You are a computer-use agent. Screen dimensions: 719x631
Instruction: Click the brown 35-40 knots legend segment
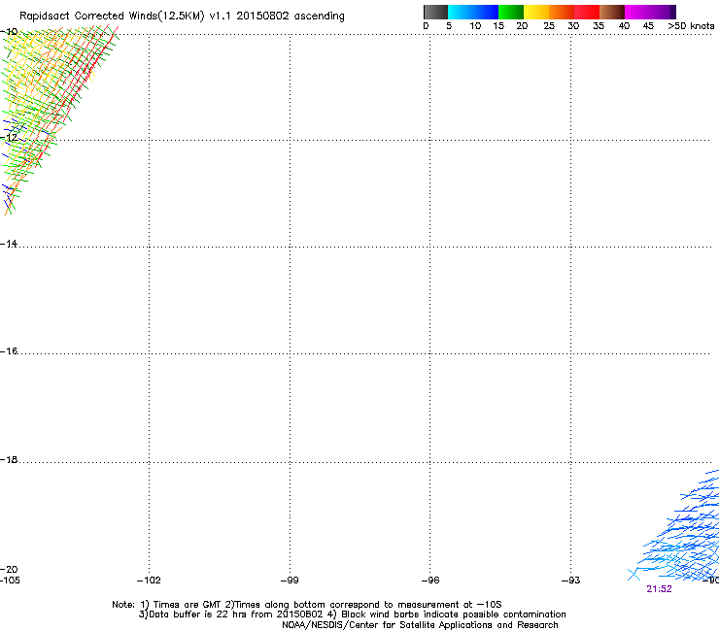pos(612,12)
